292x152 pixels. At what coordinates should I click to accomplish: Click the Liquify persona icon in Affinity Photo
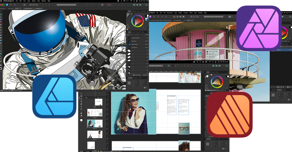point(154,17)
